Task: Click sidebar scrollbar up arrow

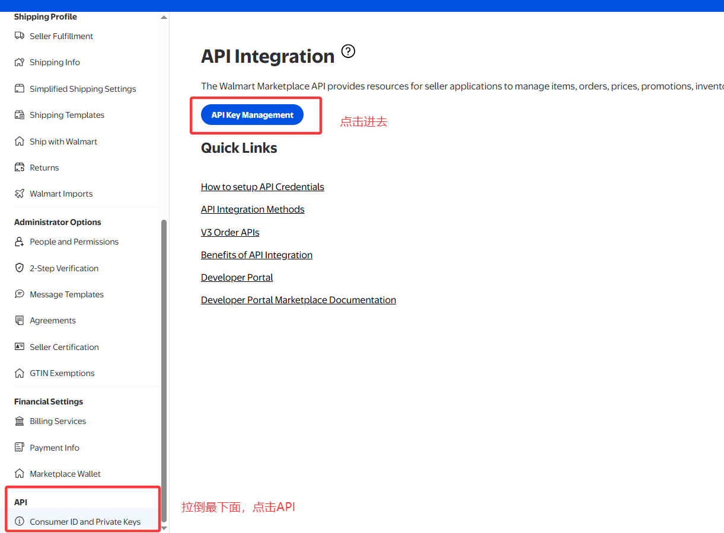Action: (x=164, y=17)
